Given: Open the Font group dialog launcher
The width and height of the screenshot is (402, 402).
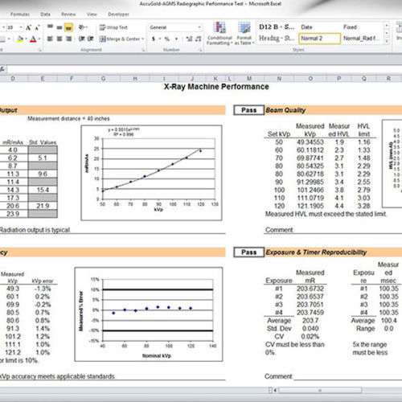Looking at the screenshot, I should 39,50.
